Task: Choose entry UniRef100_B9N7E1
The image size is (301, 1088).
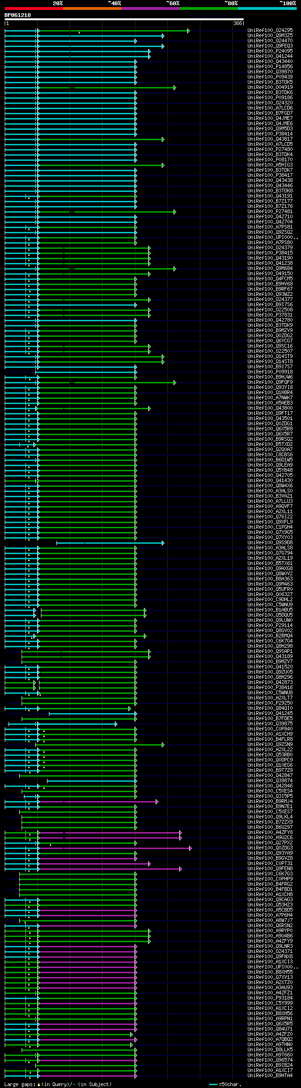Action: click(x=270, y=807)
